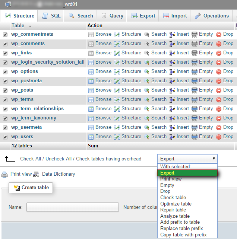Click the Browse icon for wp_commentmeta
This screenshot has height=239, width=237.
click(91, 34)
